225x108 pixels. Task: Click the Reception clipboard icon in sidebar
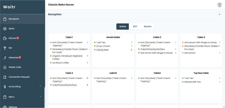coord(5,19)
